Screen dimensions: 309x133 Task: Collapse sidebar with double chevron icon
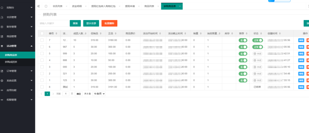point(39,6)
